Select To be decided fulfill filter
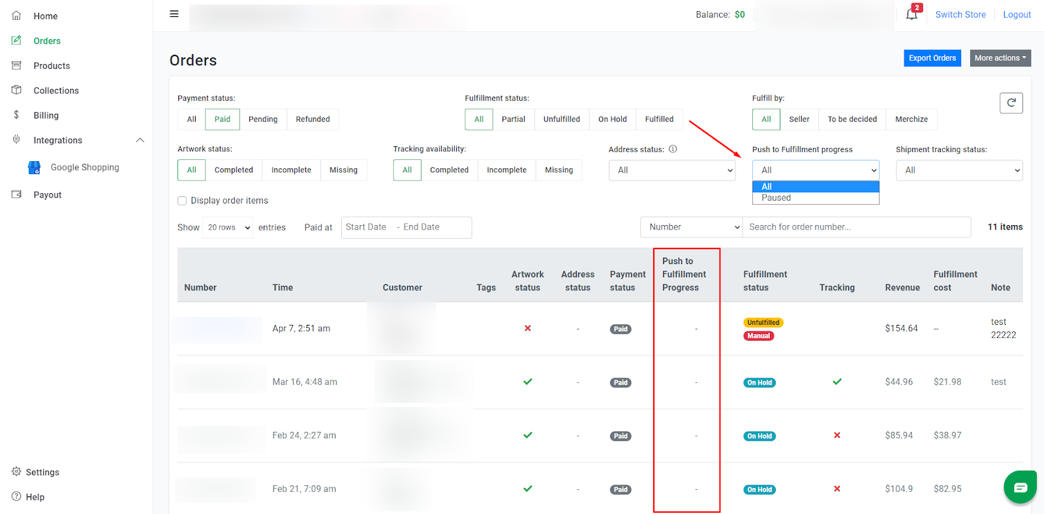1044x514 pixels. [x=852, y=119]
